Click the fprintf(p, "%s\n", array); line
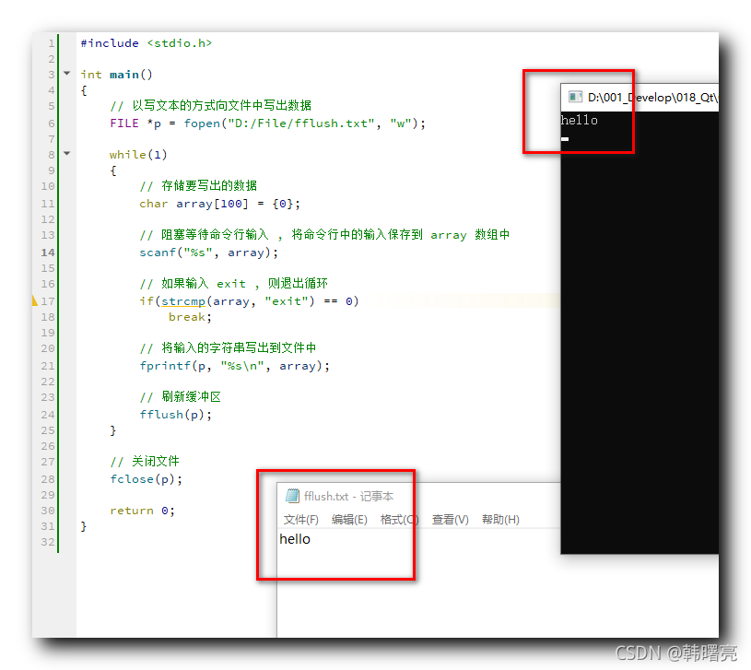The width and height of the screenshot is (751, 670). pos(235,366)
